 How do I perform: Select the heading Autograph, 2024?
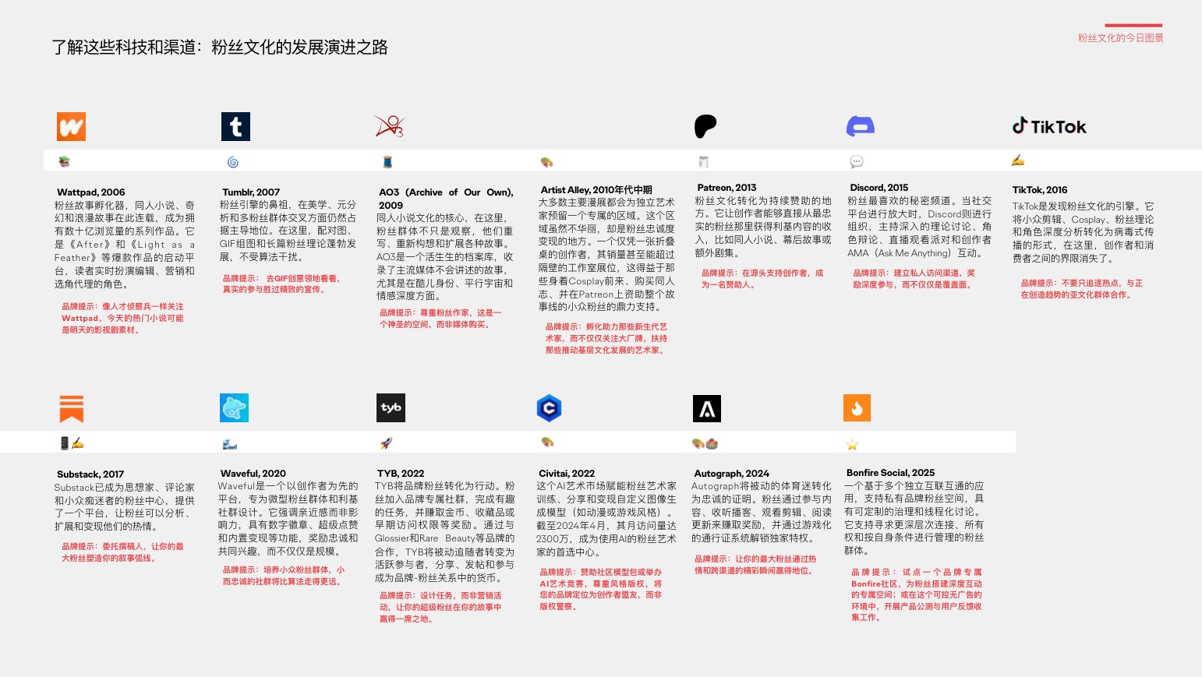tap(732, 474)
